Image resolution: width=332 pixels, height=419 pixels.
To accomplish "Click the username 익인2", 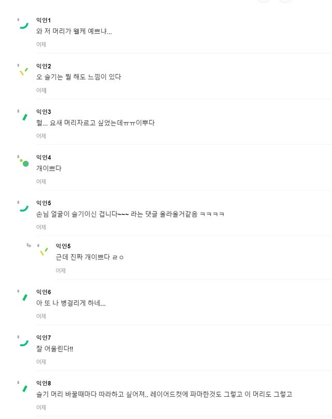I will coord(43,66).
